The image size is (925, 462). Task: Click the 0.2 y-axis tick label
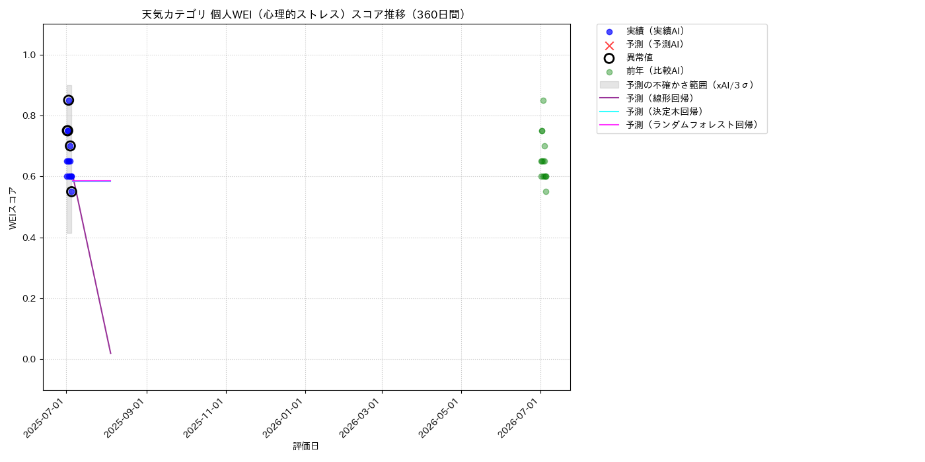[x=29, y=298]
